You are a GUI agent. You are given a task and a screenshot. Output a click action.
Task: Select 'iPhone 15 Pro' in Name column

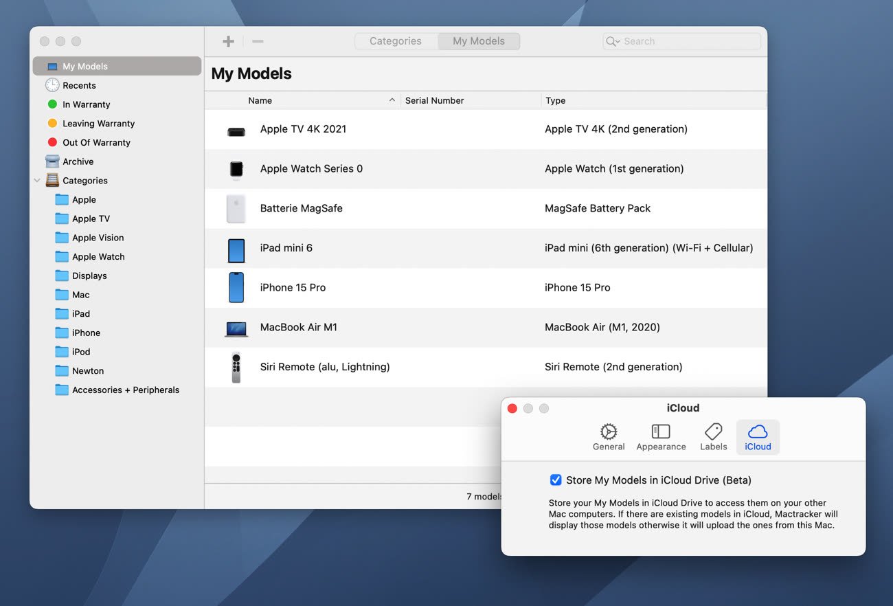[293, 288]
